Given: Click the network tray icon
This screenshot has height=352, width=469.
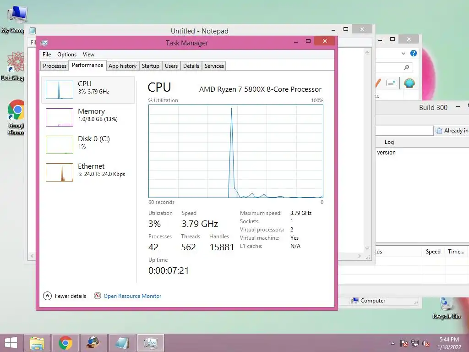Looking at the screenshot, I should [415, 343].
